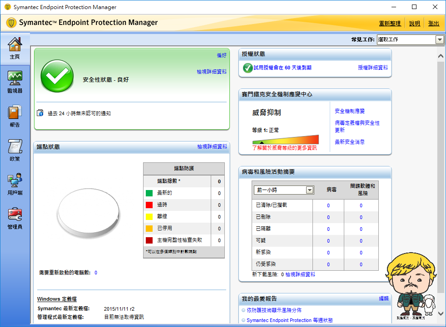The image size is (446, 327).
Task: Click 新感染 spyware and risk count
Action: (x=361, y=253)
